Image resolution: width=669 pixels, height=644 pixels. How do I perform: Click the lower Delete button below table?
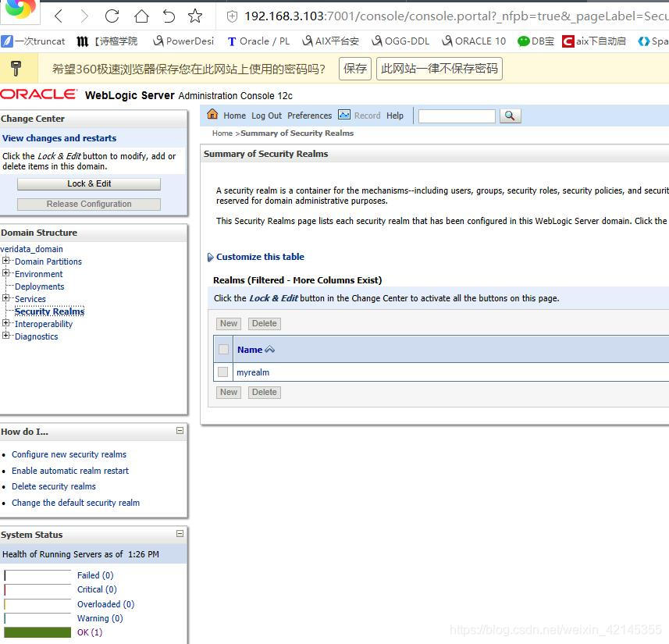click(264, 392)
